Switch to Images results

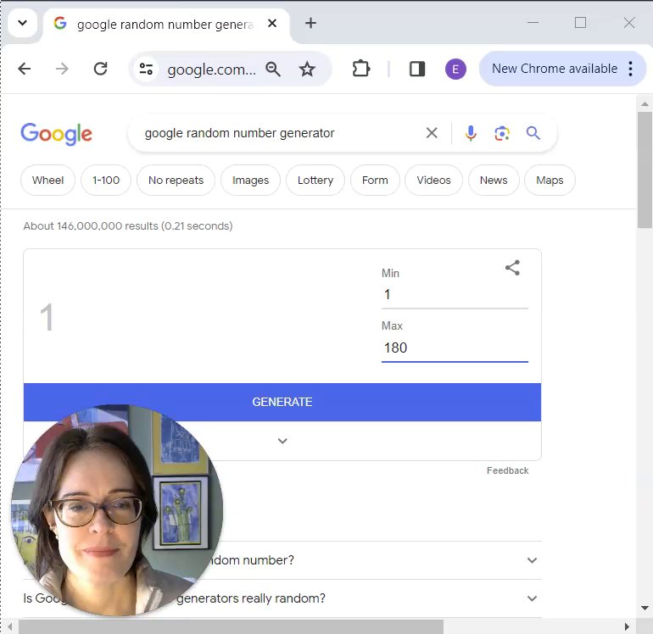click(250, 181)
